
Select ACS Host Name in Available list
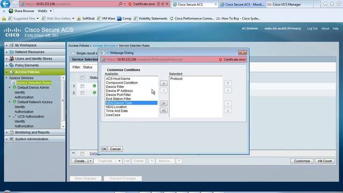(131, 79)
